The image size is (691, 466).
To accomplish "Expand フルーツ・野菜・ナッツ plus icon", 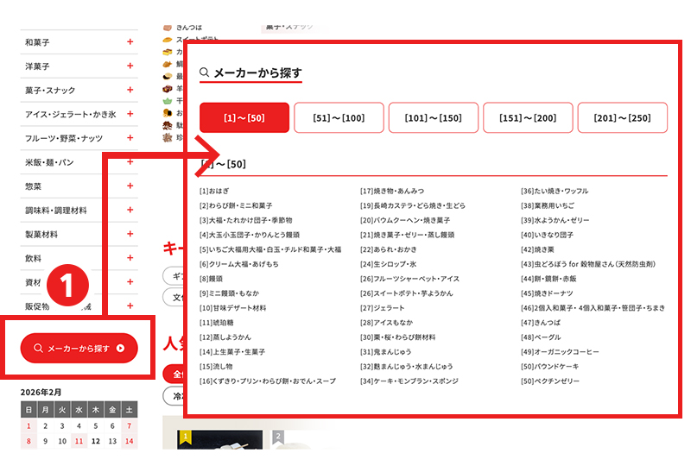I will coord(130,138).
